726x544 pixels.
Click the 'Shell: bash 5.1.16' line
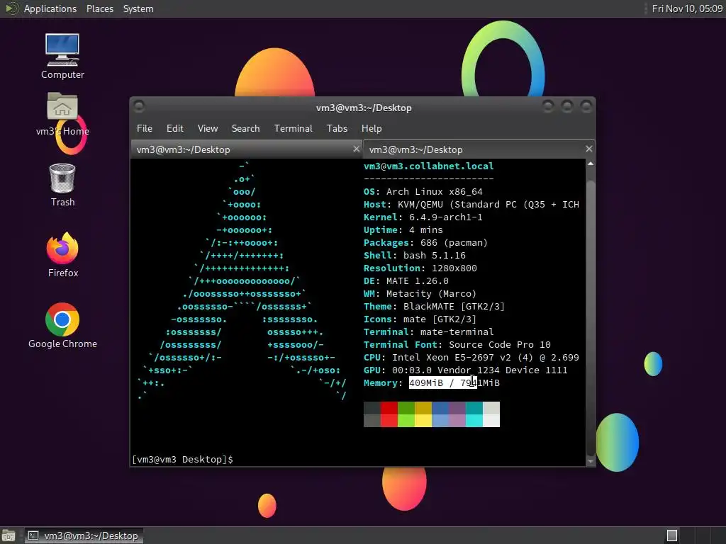pyautogui.click(x=414, y=255)
